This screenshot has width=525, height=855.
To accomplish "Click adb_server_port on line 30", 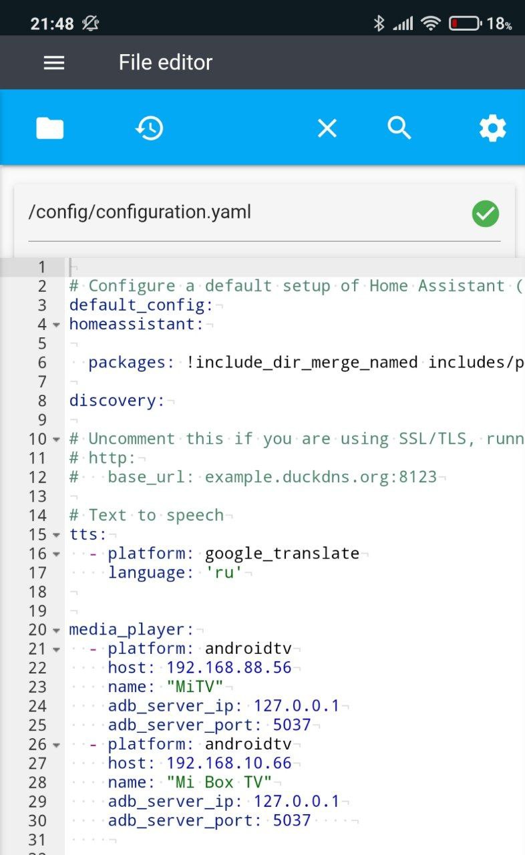I will coord(185,821).
